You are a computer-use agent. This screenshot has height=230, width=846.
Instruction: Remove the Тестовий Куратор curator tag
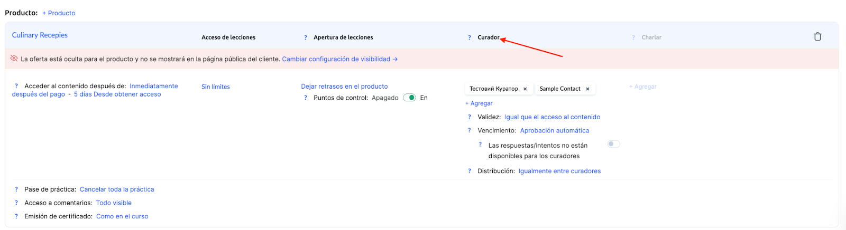click(x=525, y=89)
